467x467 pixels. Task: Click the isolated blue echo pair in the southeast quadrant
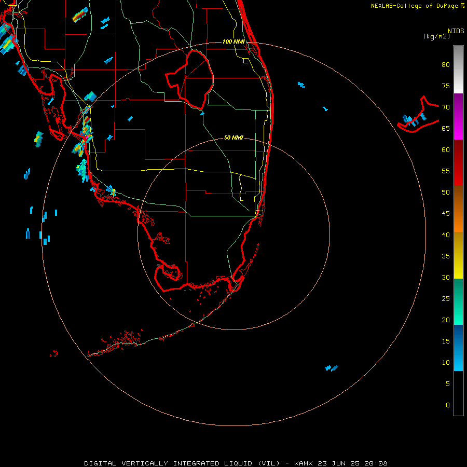(332, 368)
